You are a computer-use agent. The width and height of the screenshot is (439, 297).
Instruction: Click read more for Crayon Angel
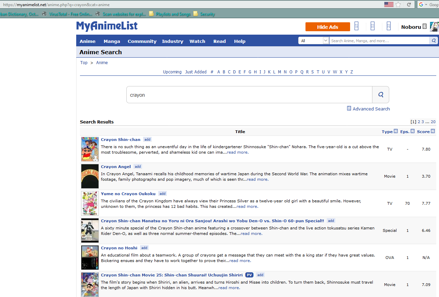click(x=258, y=179)
